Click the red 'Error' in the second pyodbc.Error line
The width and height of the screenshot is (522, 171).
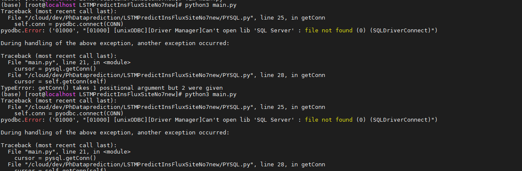point(32,120)
